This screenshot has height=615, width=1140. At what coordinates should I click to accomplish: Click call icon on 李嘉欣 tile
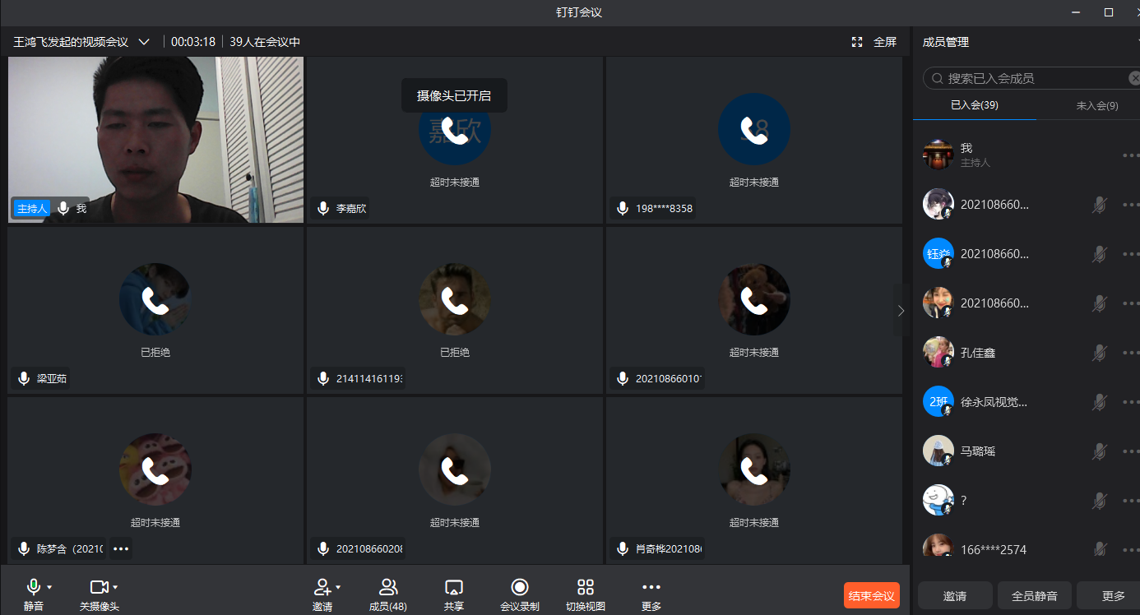(454, 130)
